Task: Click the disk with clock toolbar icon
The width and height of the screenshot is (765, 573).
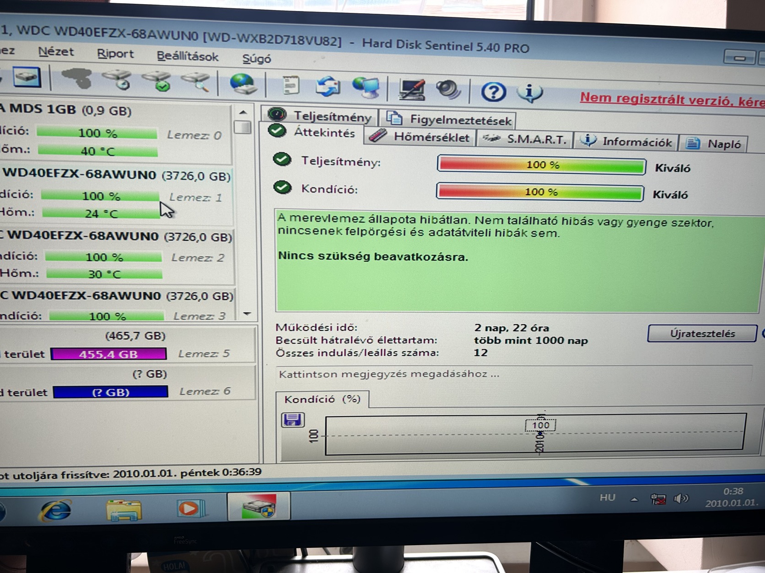Action: [117, 80]
